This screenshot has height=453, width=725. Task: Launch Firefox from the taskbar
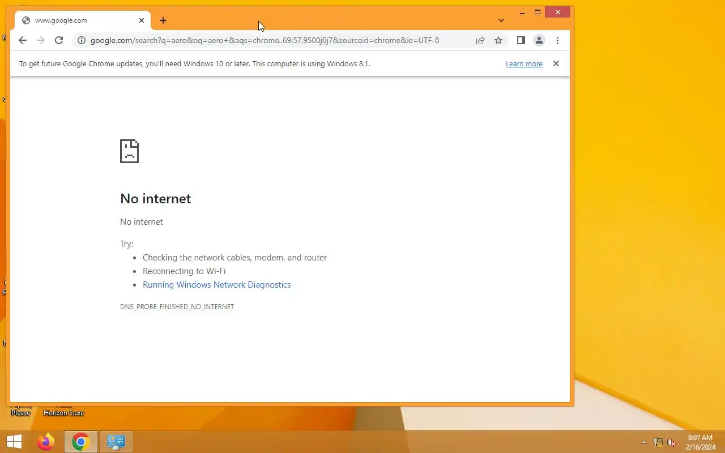click(x=46, y=442)
